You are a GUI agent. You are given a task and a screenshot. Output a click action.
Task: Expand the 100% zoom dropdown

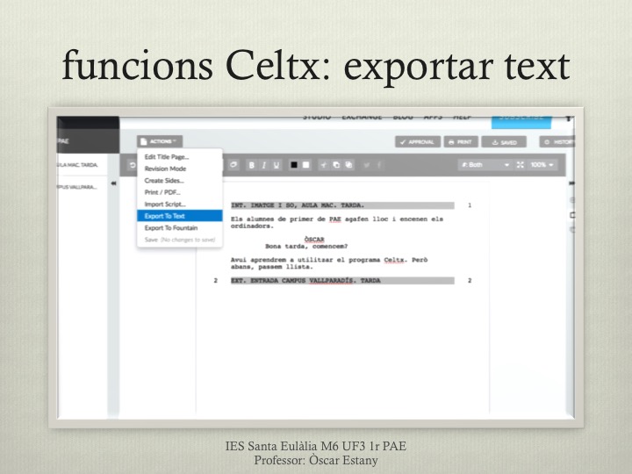coord(542,164)
